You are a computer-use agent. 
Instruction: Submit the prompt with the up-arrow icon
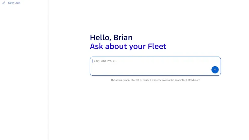(215, 70)
